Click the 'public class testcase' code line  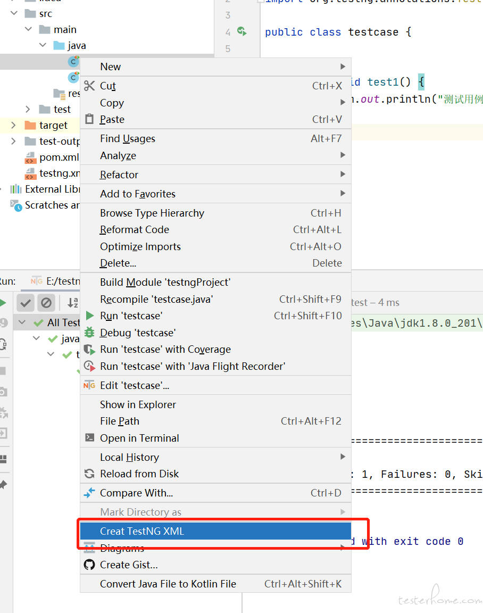pos(338,32)
